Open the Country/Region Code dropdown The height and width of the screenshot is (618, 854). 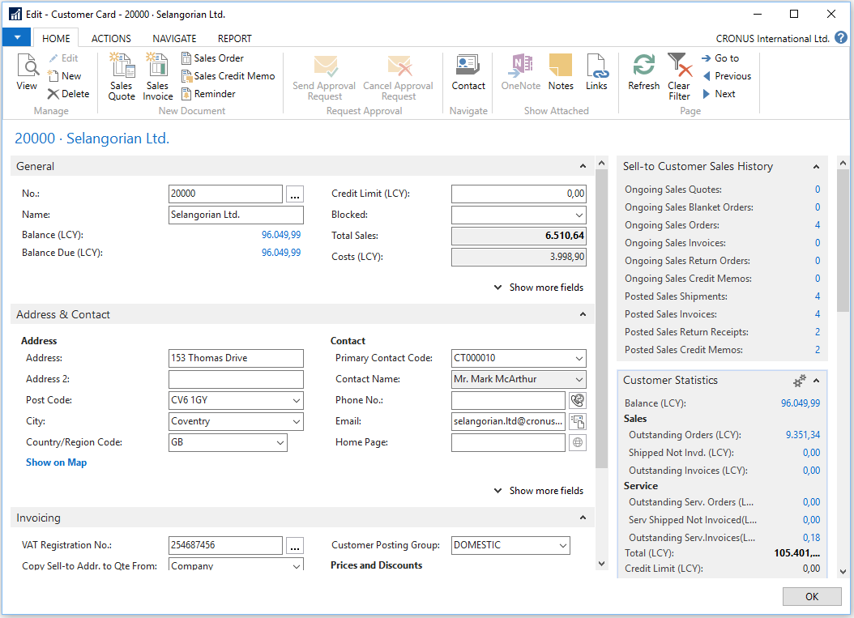pos(280,443)
